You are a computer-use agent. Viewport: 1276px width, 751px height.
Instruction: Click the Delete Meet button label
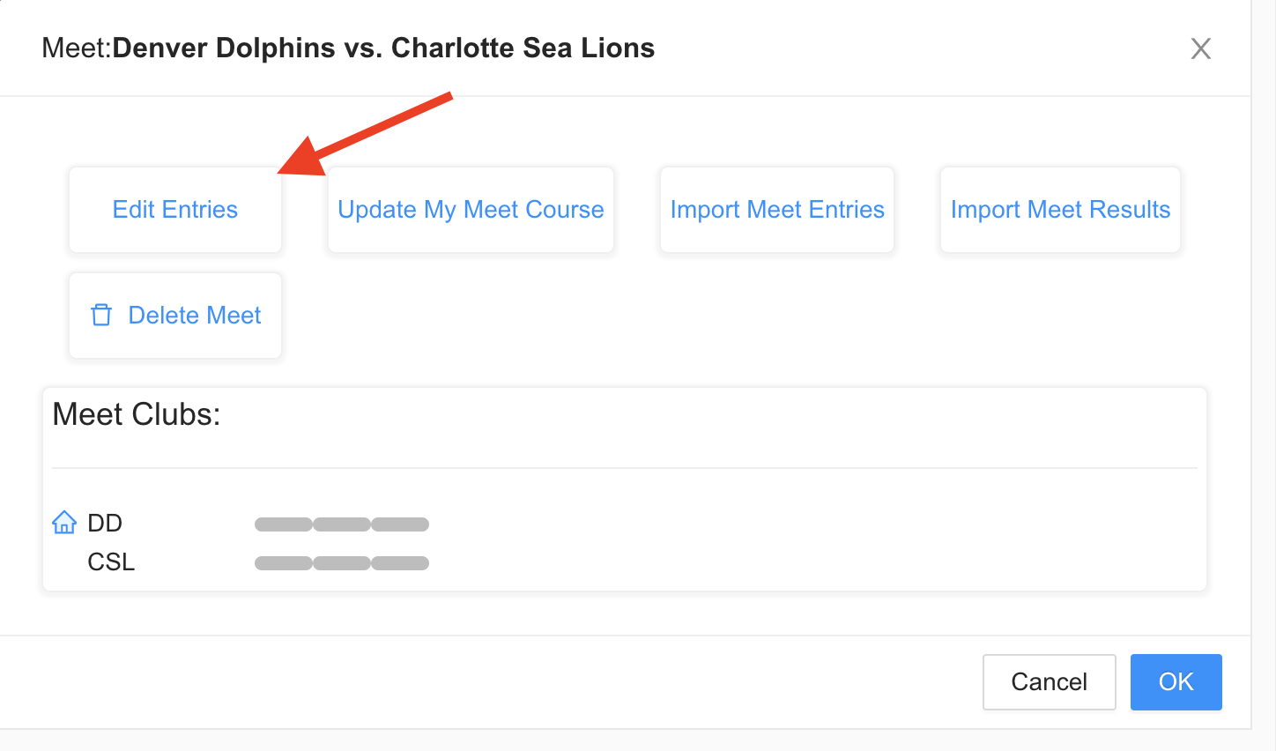[x=195, y=316]
